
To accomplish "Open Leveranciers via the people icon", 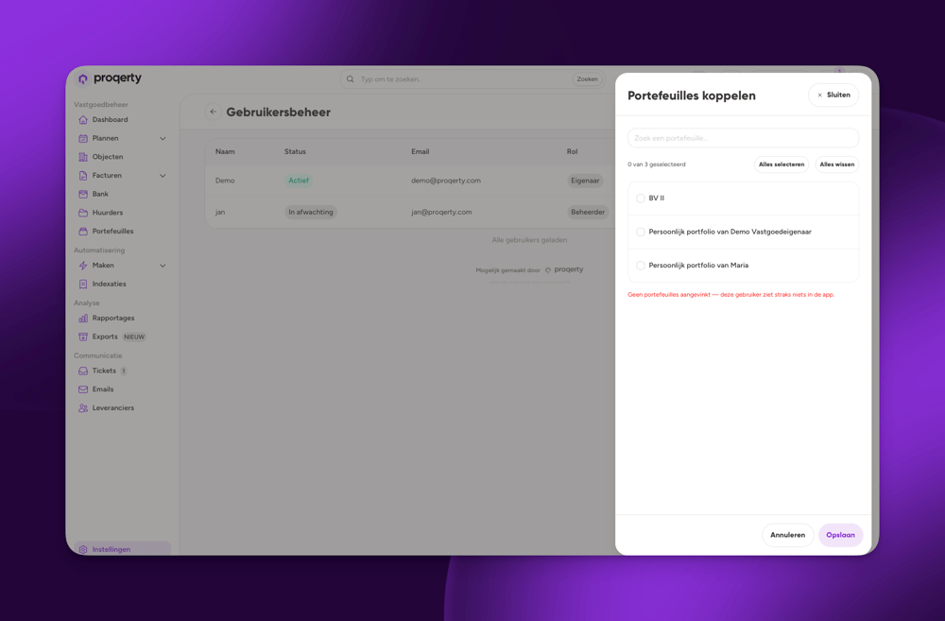I will click(83, 408).
